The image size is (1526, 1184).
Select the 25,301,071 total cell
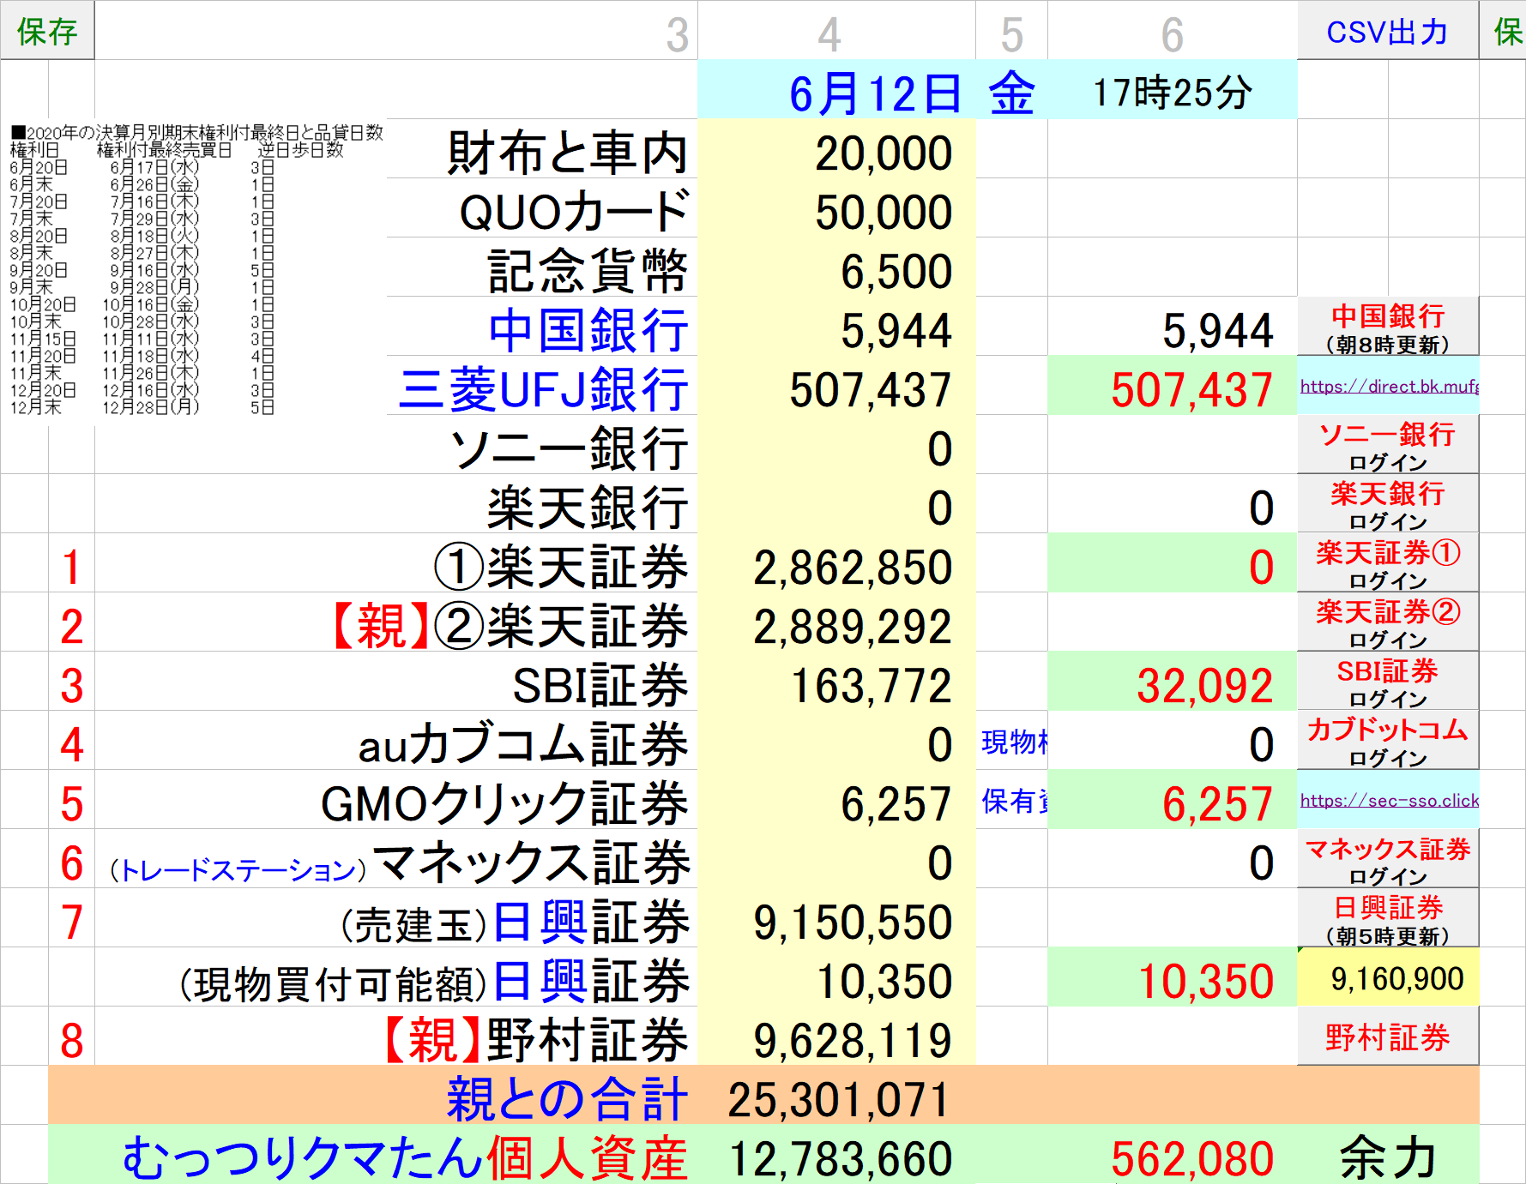point(836,1096)
